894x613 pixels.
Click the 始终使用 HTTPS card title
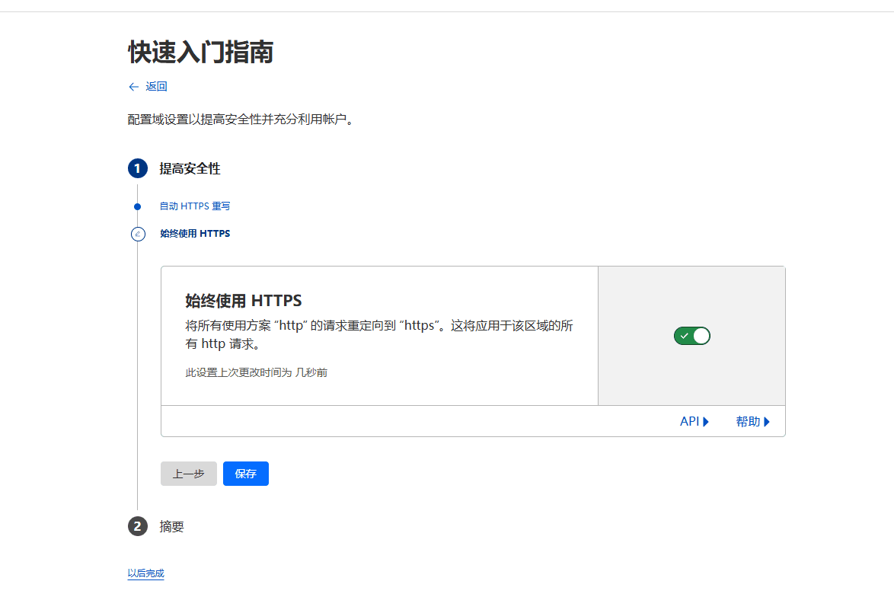[x=243, y=300]
